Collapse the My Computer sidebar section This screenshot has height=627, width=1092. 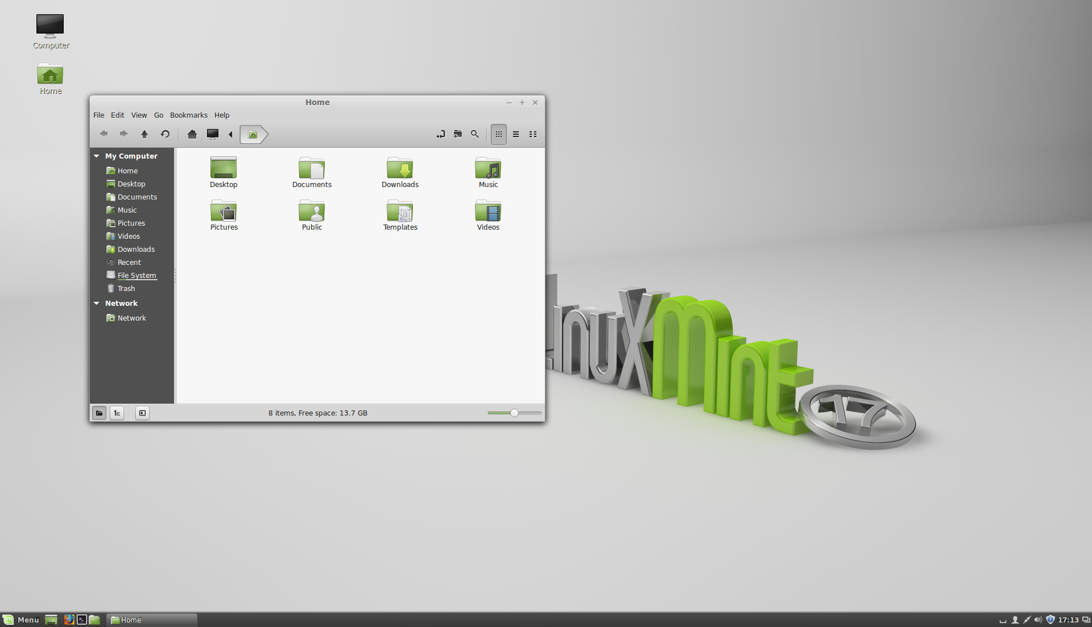coord(97,156)
